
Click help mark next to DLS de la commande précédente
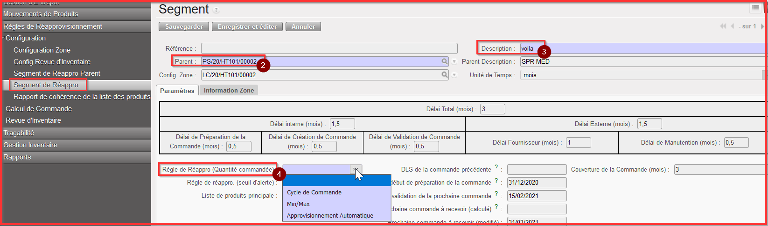click(x=496, y=167)
